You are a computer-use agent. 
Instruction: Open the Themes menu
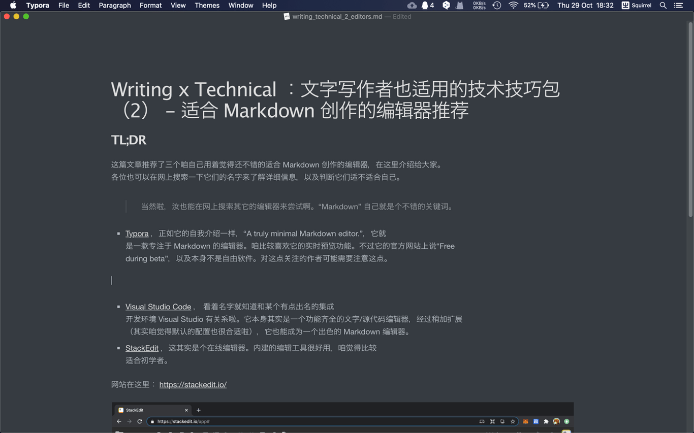tap(207, 5)
